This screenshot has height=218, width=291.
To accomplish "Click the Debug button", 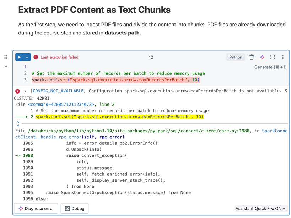I will pos(75,208).
